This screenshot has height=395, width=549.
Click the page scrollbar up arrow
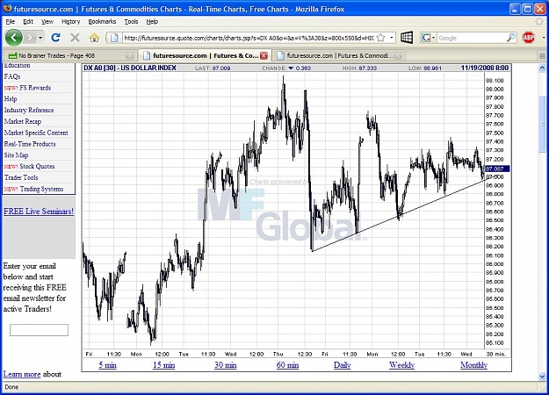pos(542,68)
